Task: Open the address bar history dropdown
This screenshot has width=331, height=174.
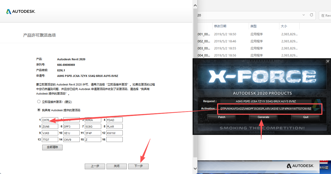Action: [303, 15]
